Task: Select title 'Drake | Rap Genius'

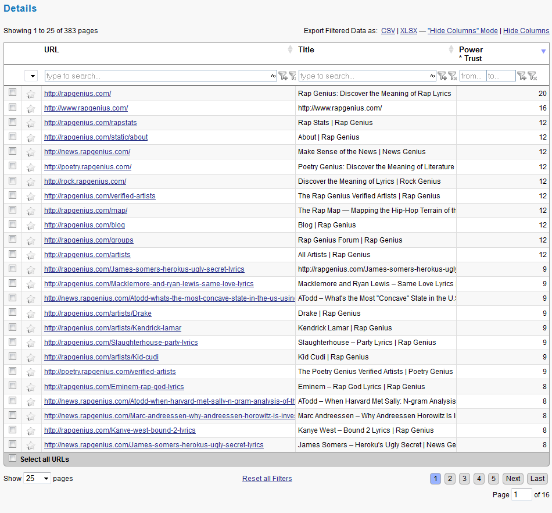Action: [x=329, y=313]
